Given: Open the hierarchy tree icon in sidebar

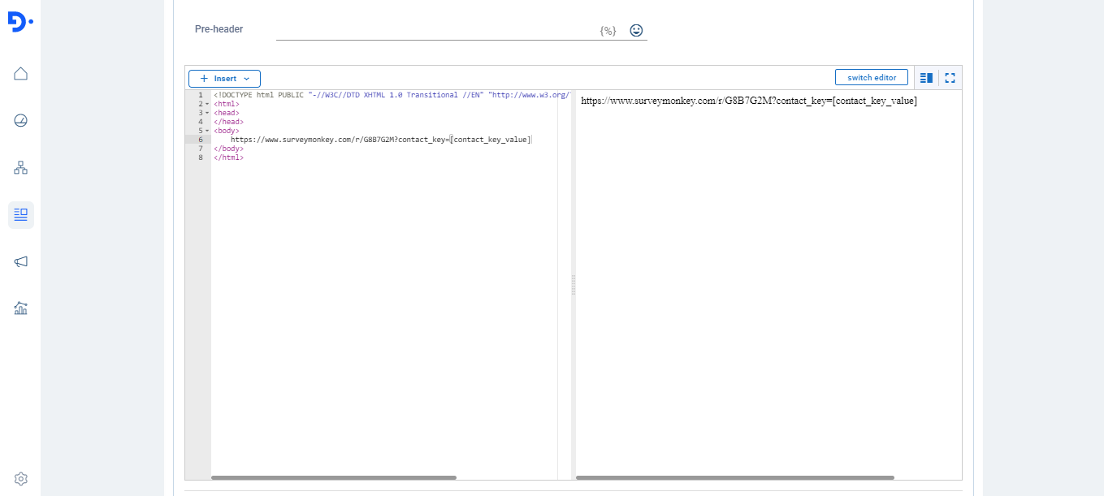Looking at the screenshot, I should (x=21, y=168).
